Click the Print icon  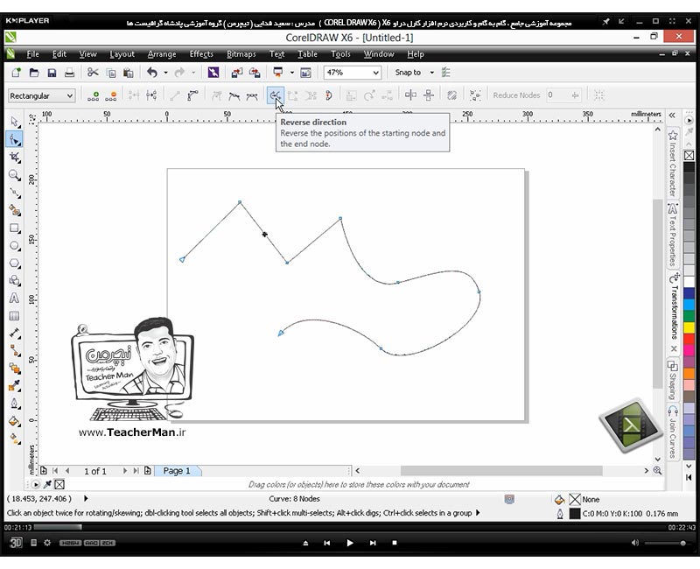click(x=69, y=73)
